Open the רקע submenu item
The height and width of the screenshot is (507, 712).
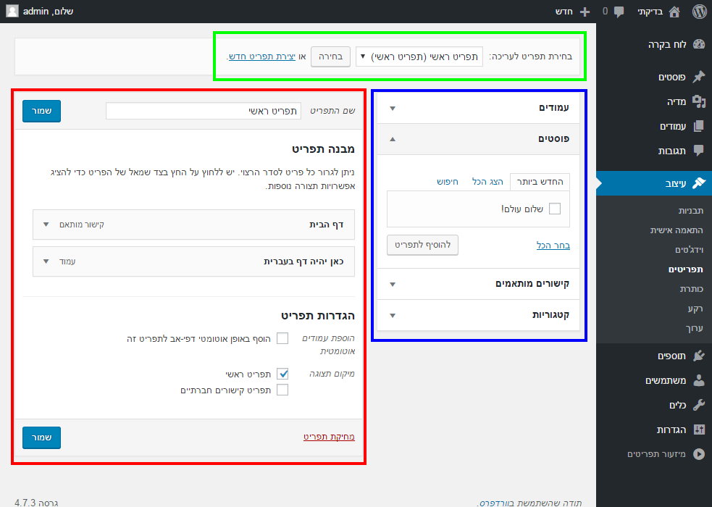(x=695, y=309)
